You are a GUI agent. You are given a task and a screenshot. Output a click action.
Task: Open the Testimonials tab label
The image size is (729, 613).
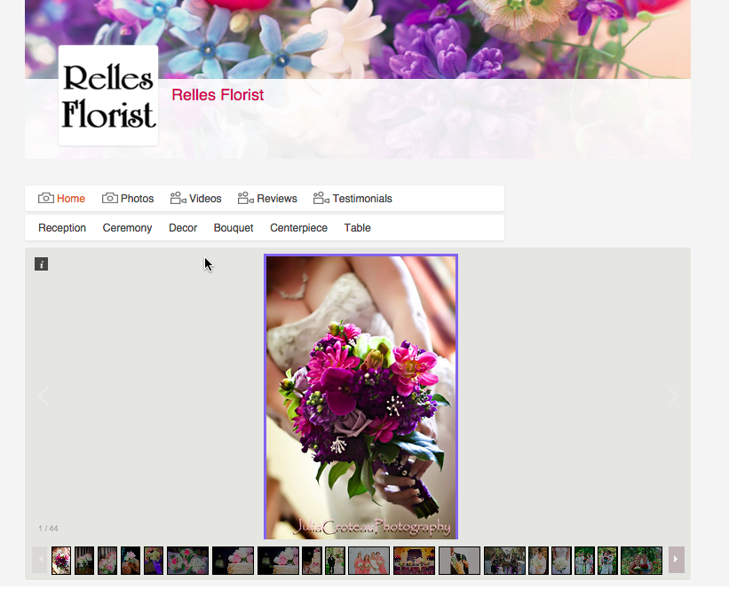pyautogui.click(x=362, y=199)
